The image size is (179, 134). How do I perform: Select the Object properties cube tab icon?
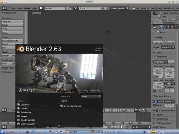click(x=172, y=27)
